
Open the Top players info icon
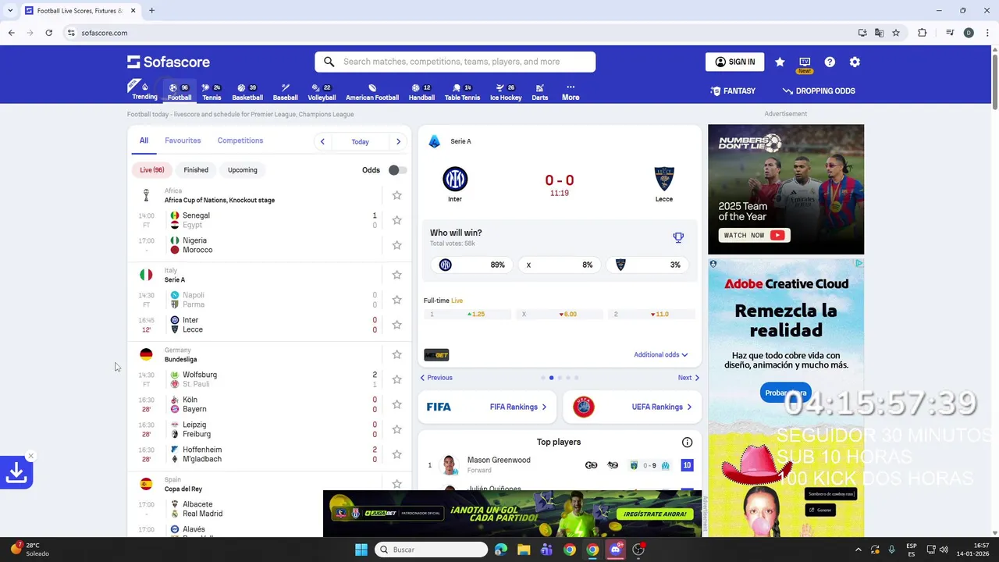pyautogui.click(x=687, y=442)
